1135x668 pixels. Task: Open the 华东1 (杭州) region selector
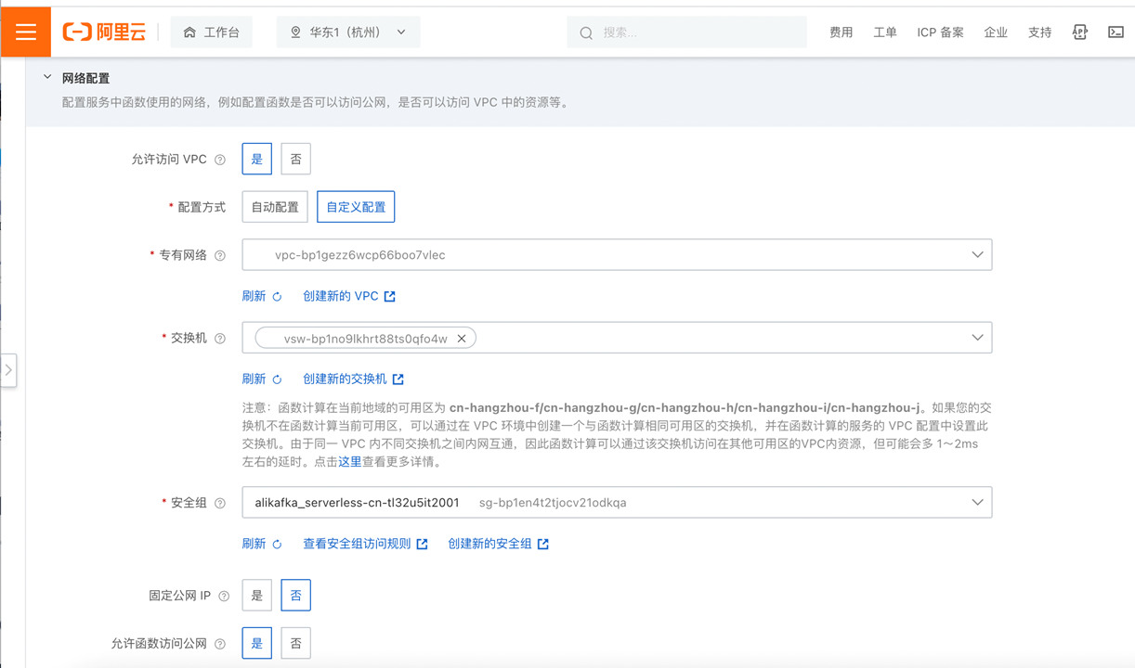[347, 31]
